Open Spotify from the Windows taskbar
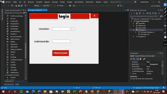This screenshot has height=94, width=167. point(21,92)
